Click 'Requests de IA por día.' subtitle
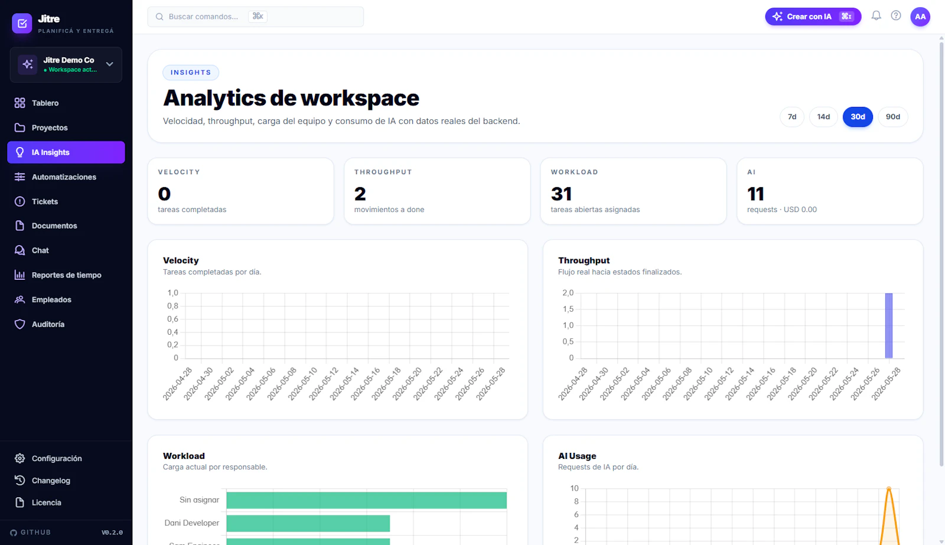945x545 pixels. point(598,467)
